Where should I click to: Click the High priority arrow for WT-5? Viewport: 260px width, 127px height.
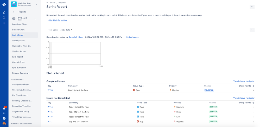[x=175, y=112]
